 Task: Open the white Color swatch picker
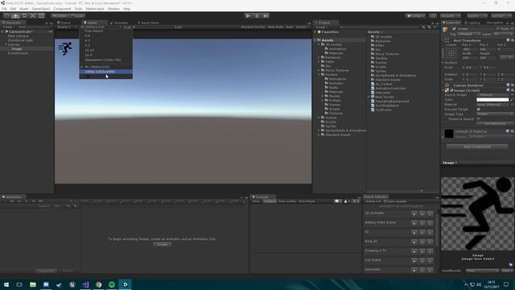tap(492, 100)
